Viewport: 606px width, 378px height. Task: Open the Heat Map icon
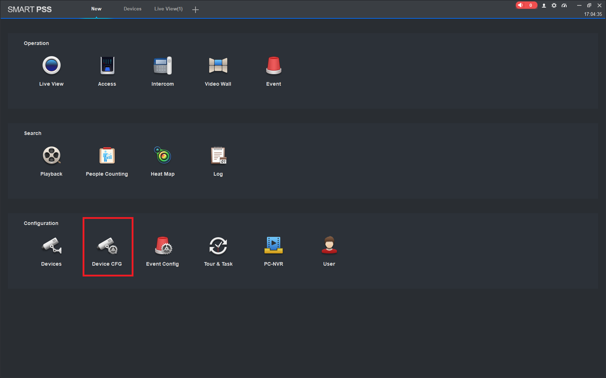[163, 156]
